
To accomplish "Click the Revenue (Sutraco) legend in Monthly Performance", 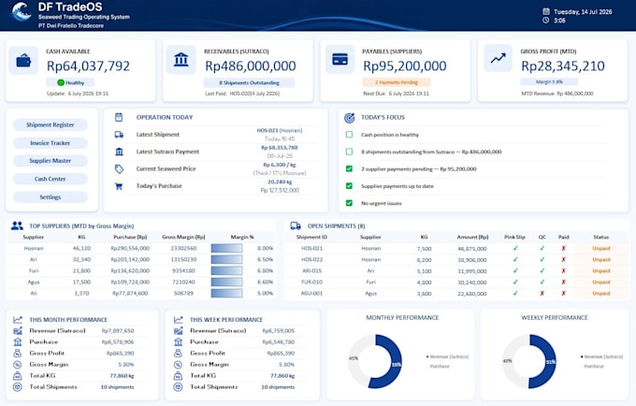I will (x=447, y=357).
